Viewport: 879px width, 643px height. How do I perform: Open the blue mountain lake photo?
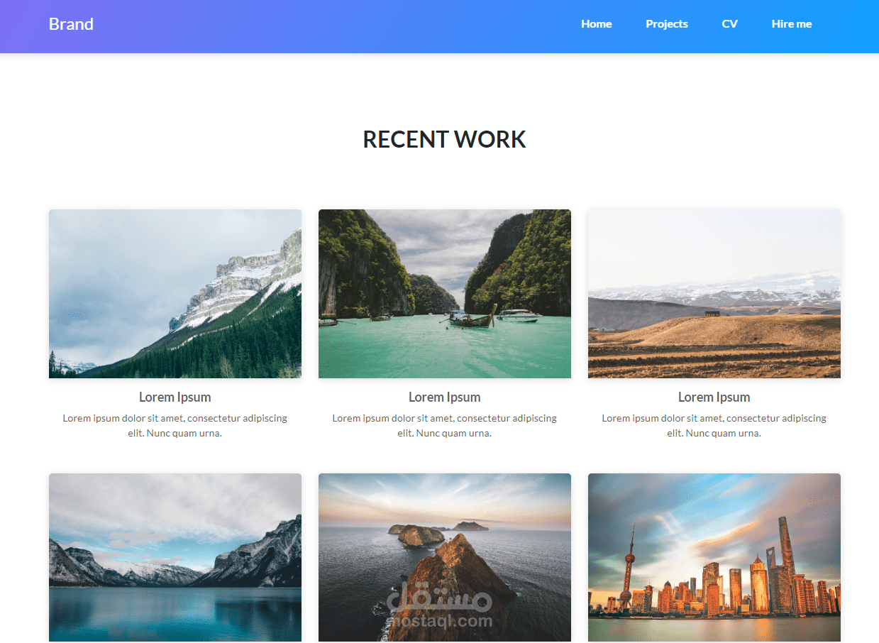(x=175, y=558)
